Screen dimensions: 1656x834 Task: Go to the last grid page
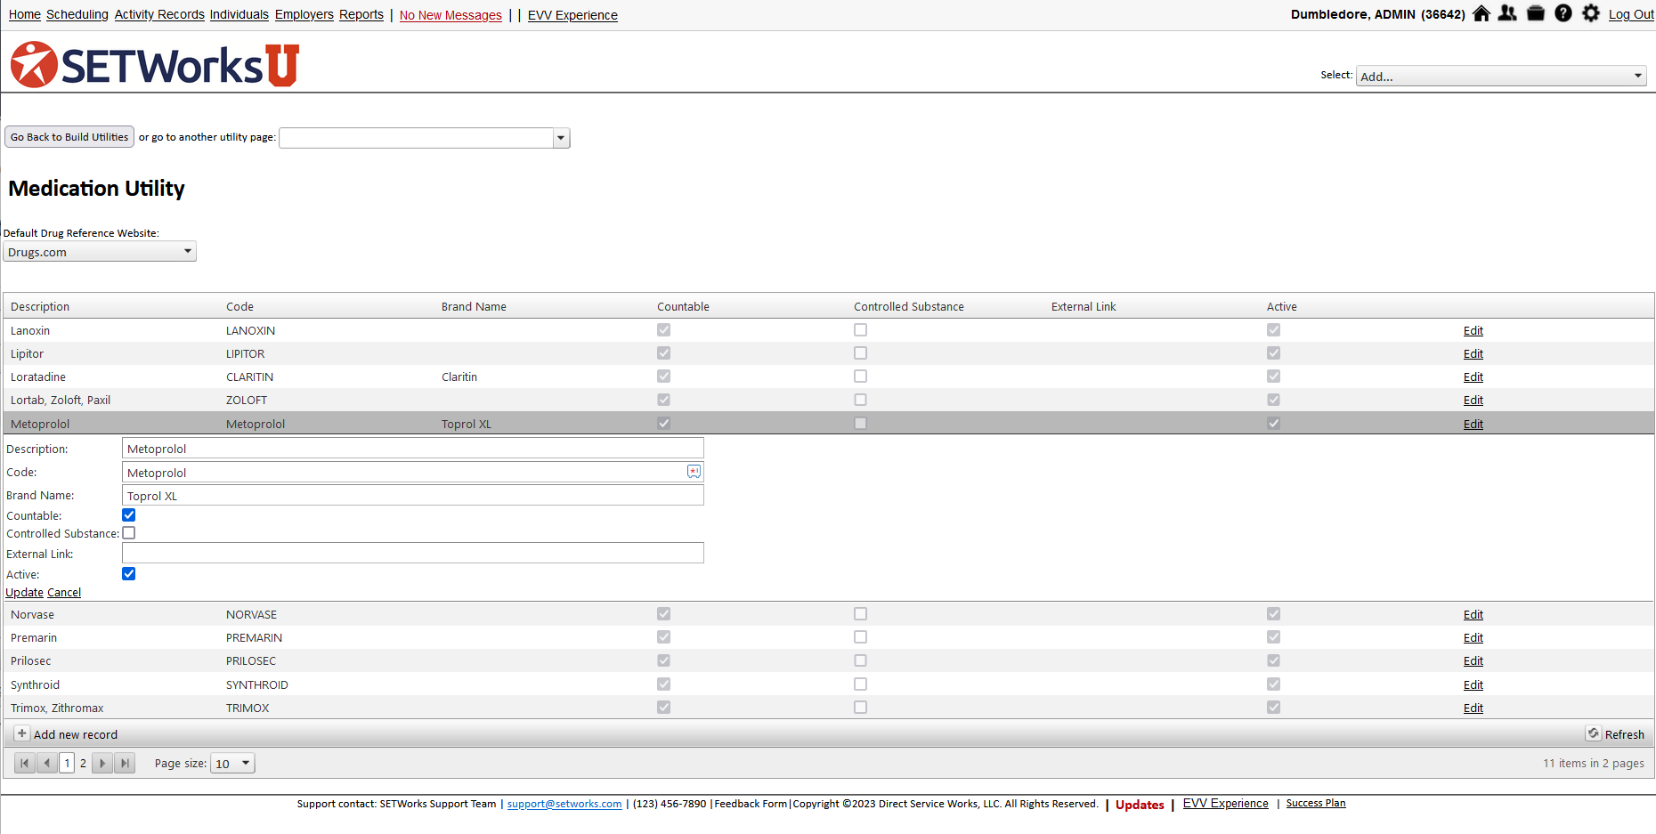(125, 763)
